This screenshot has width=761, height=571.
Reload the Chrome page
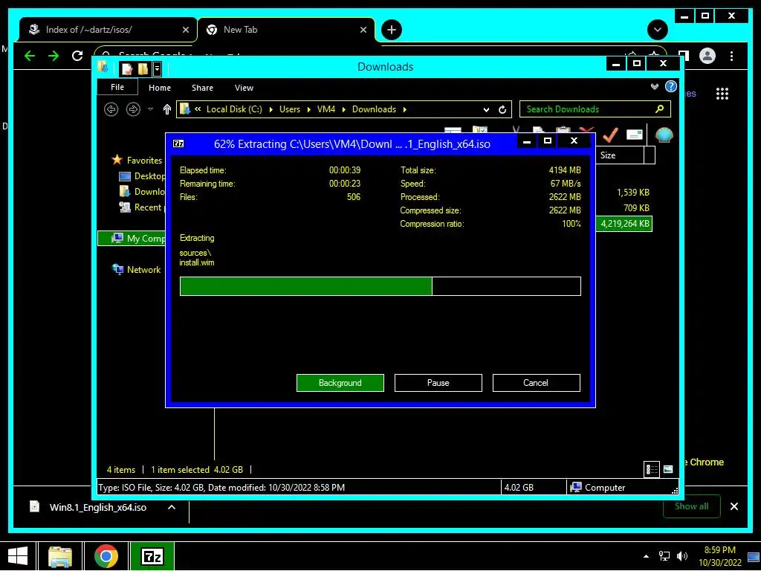(x=77, y=56)
